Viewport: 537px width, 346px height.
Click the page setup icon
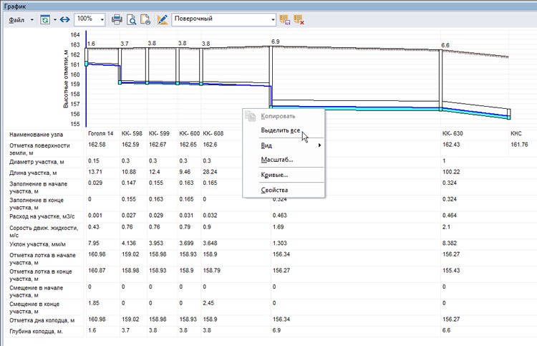145,19
